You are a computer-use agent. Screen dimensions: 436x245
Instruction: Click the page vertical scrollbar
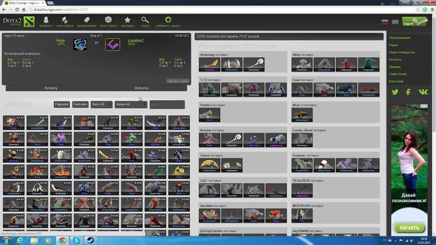(x=433, y=125)
